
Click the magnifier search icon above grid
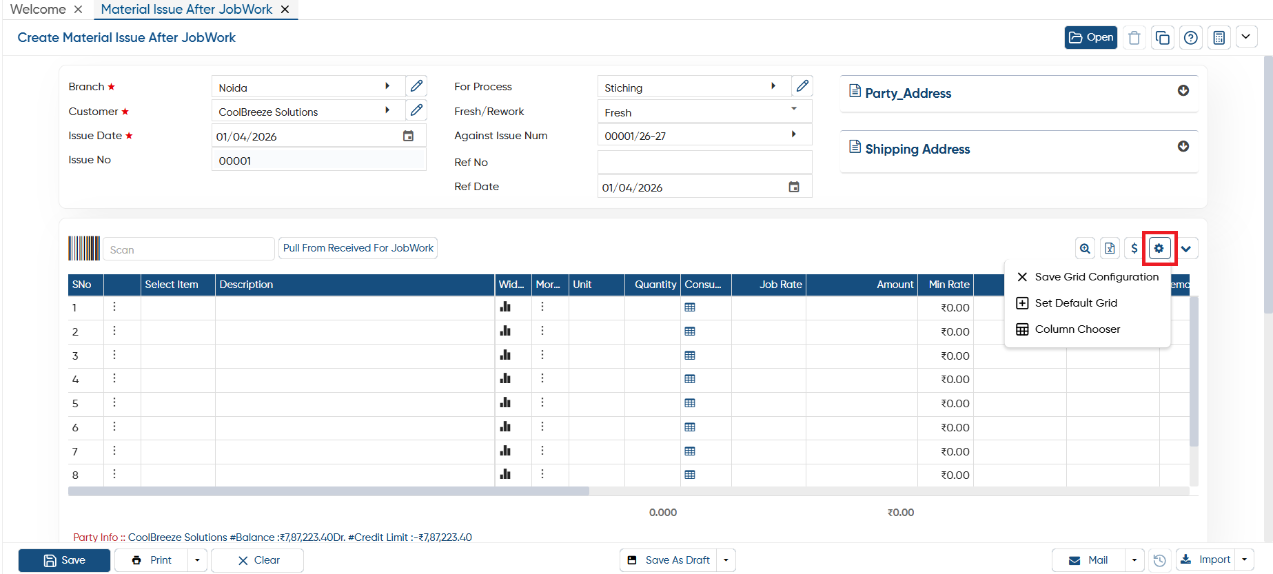1085,248
